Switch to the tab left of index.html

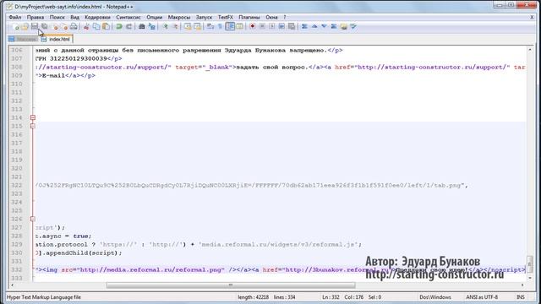[24, 39]
